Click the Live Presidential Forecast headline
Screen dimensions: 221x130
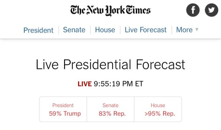click(110, 65)
